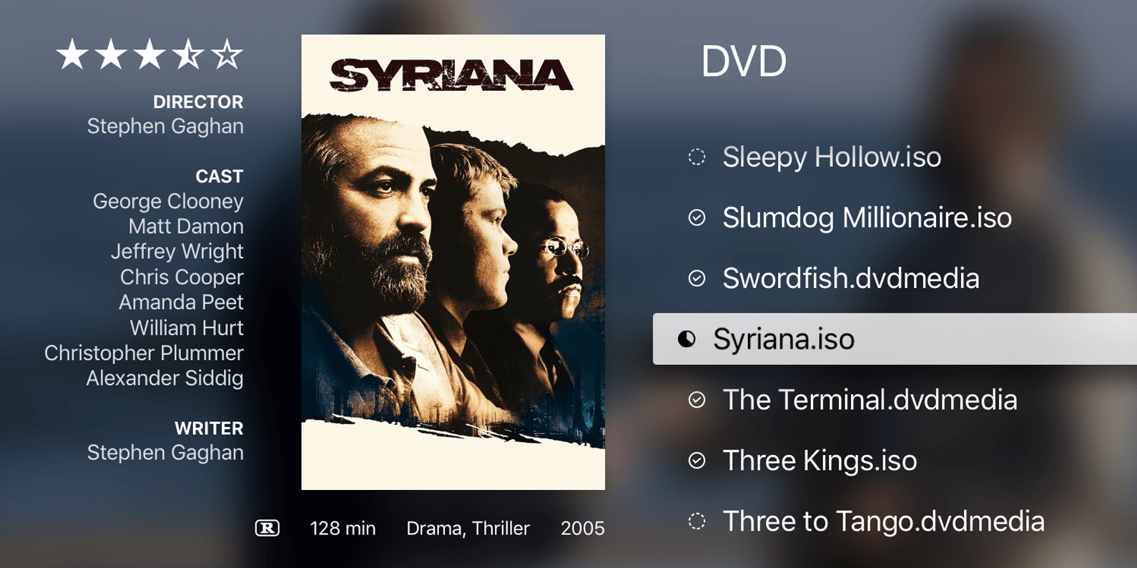
Task: Choose The Terminal.dvdmedia
Action: click(x=895, y=400)
